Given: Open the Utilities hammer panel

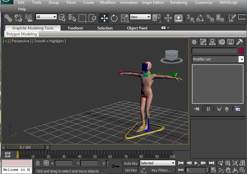Looking at the screenshot, I should click(x=240, y=42).
